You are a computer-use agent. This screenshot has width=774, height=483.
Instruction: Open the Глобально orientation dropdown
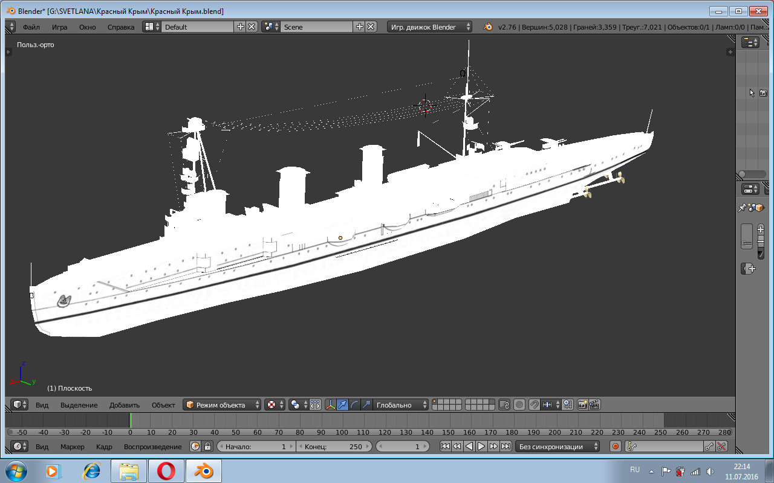(401, 405)
